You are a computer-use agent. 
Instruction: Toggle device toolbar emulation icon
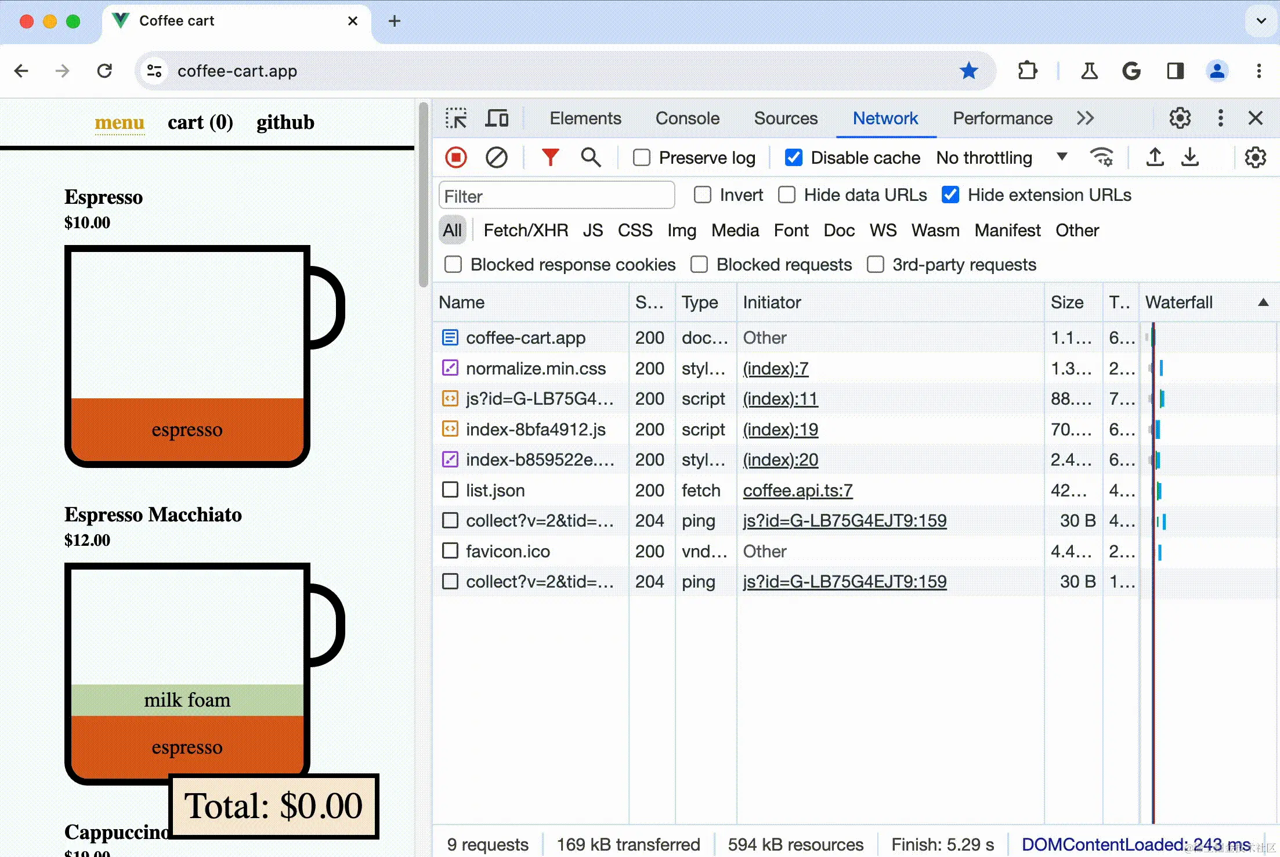click(497, 118)
